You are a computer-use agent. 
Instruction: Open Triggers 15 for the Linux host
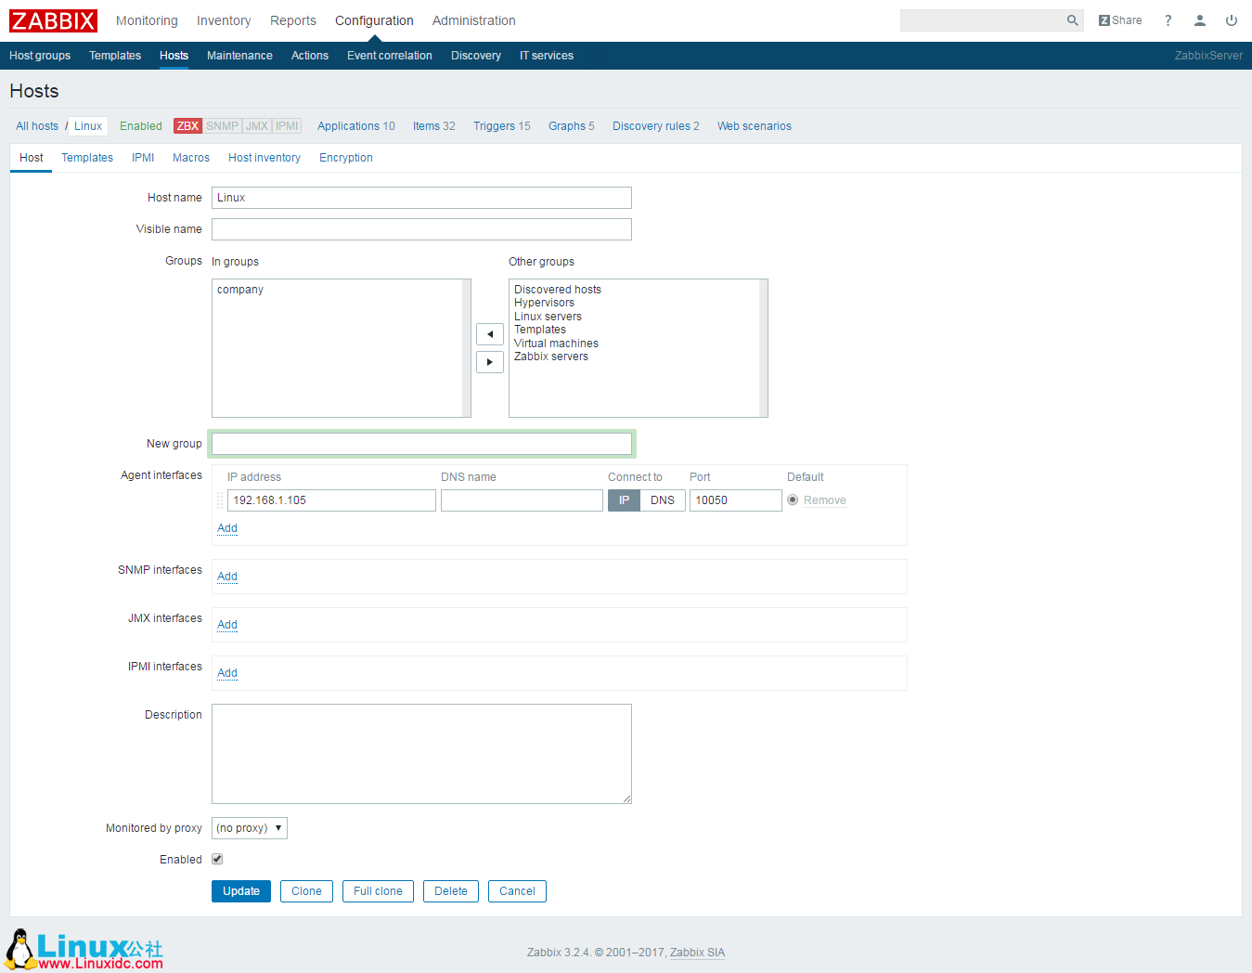point(501,125)
